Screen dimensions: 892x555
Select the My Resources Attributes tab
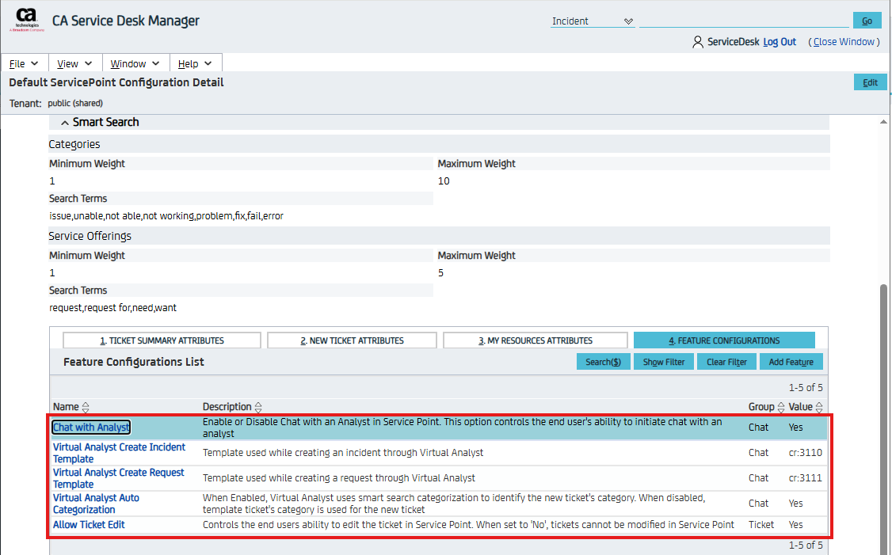click(x=535, y=340)
